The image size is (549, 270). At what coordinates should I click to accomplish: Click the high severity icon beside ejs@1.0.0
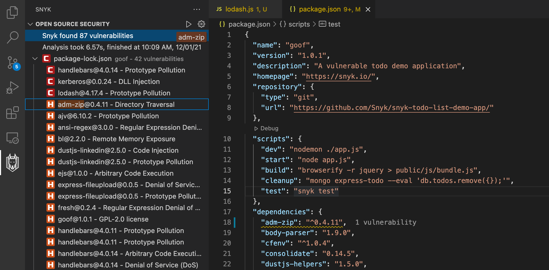tap(51, 173)
